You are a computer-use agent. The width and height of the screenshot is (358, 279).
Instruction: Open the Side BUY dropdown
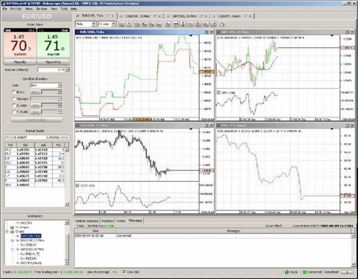[59, 85]
